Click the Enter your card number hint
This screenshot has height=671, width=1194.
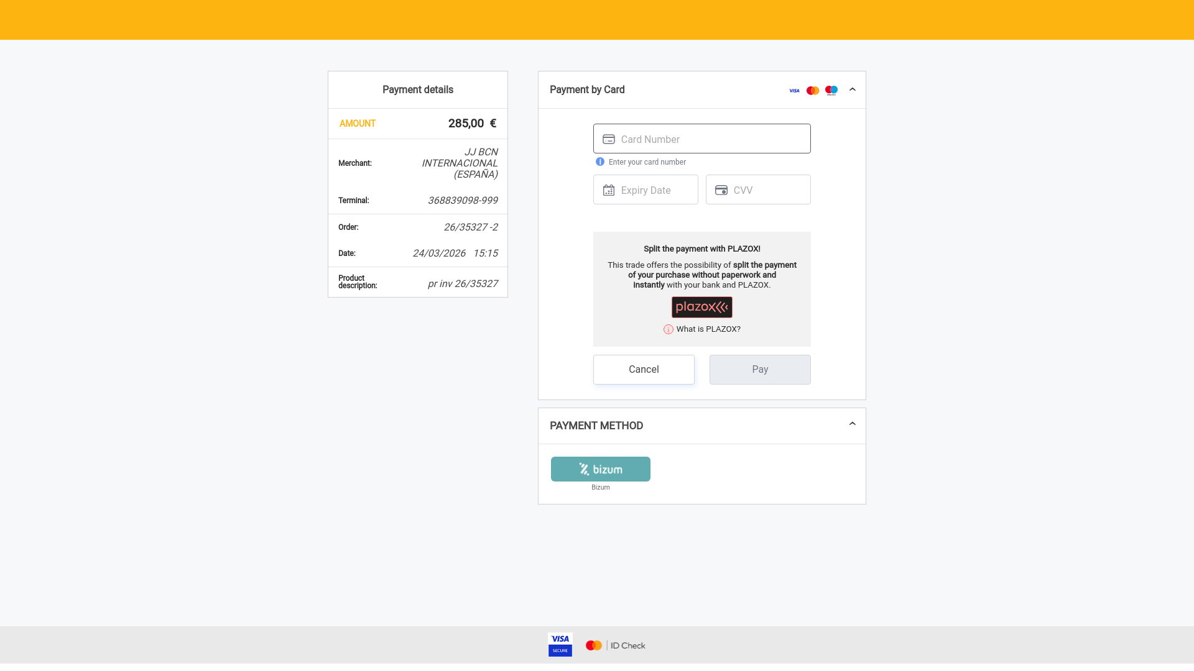click(647, 162)
